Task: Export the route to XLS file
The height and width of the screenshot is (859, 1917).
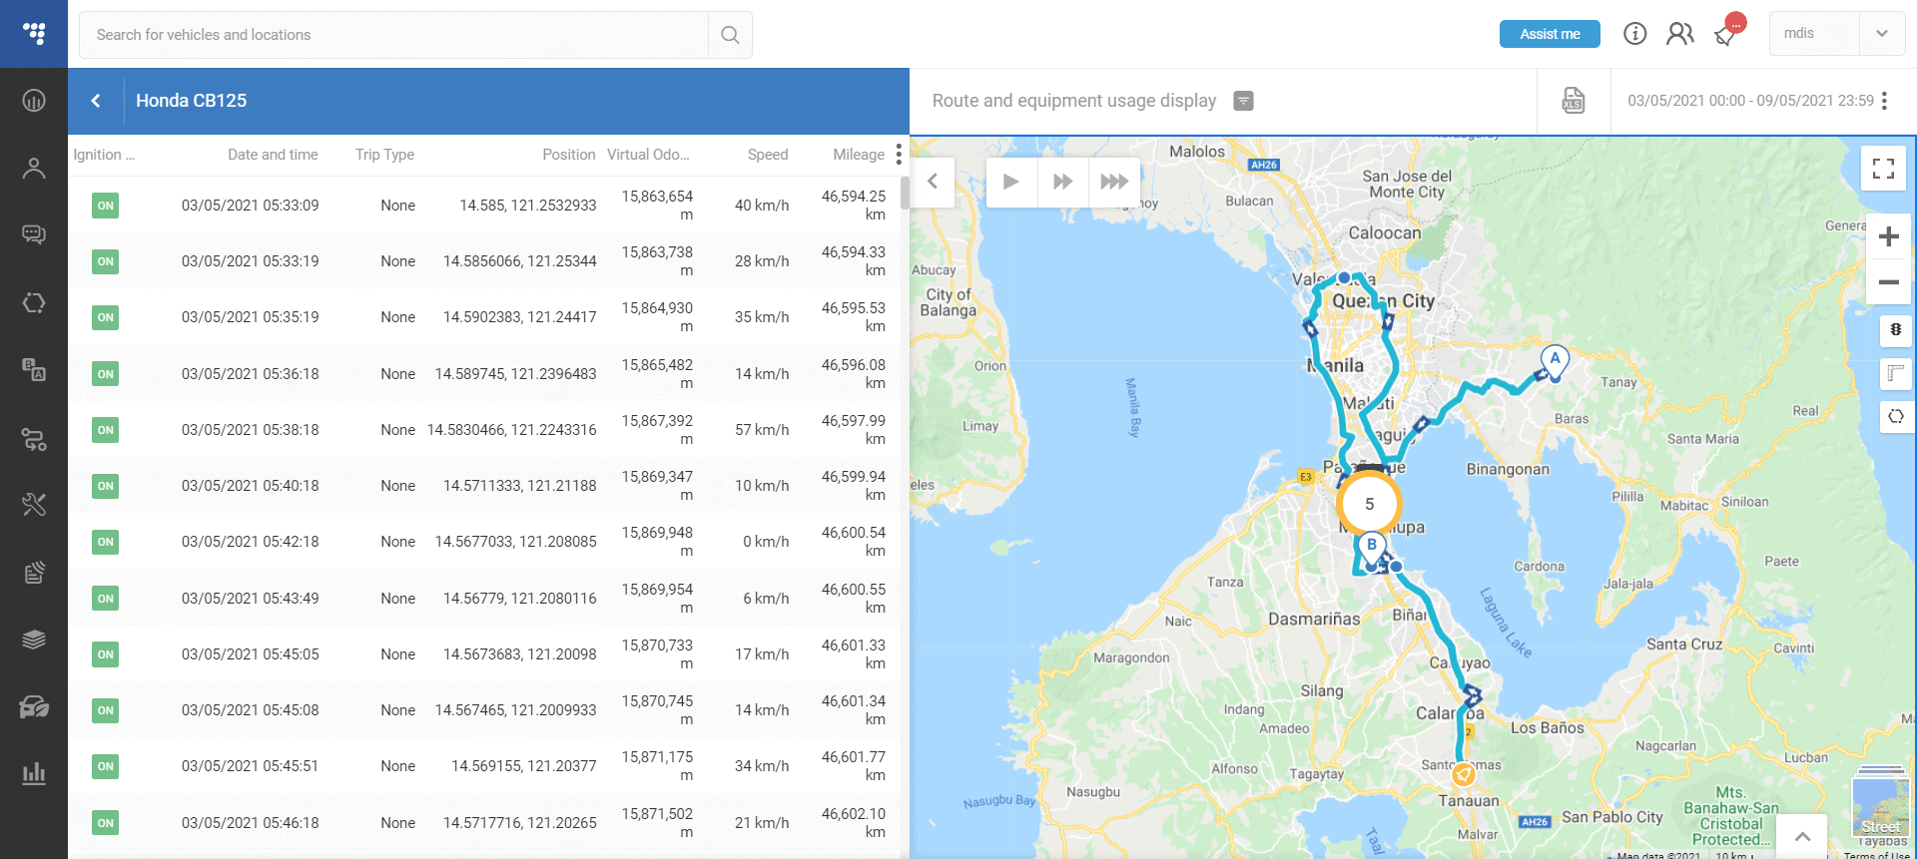Action: point(1574,101)
